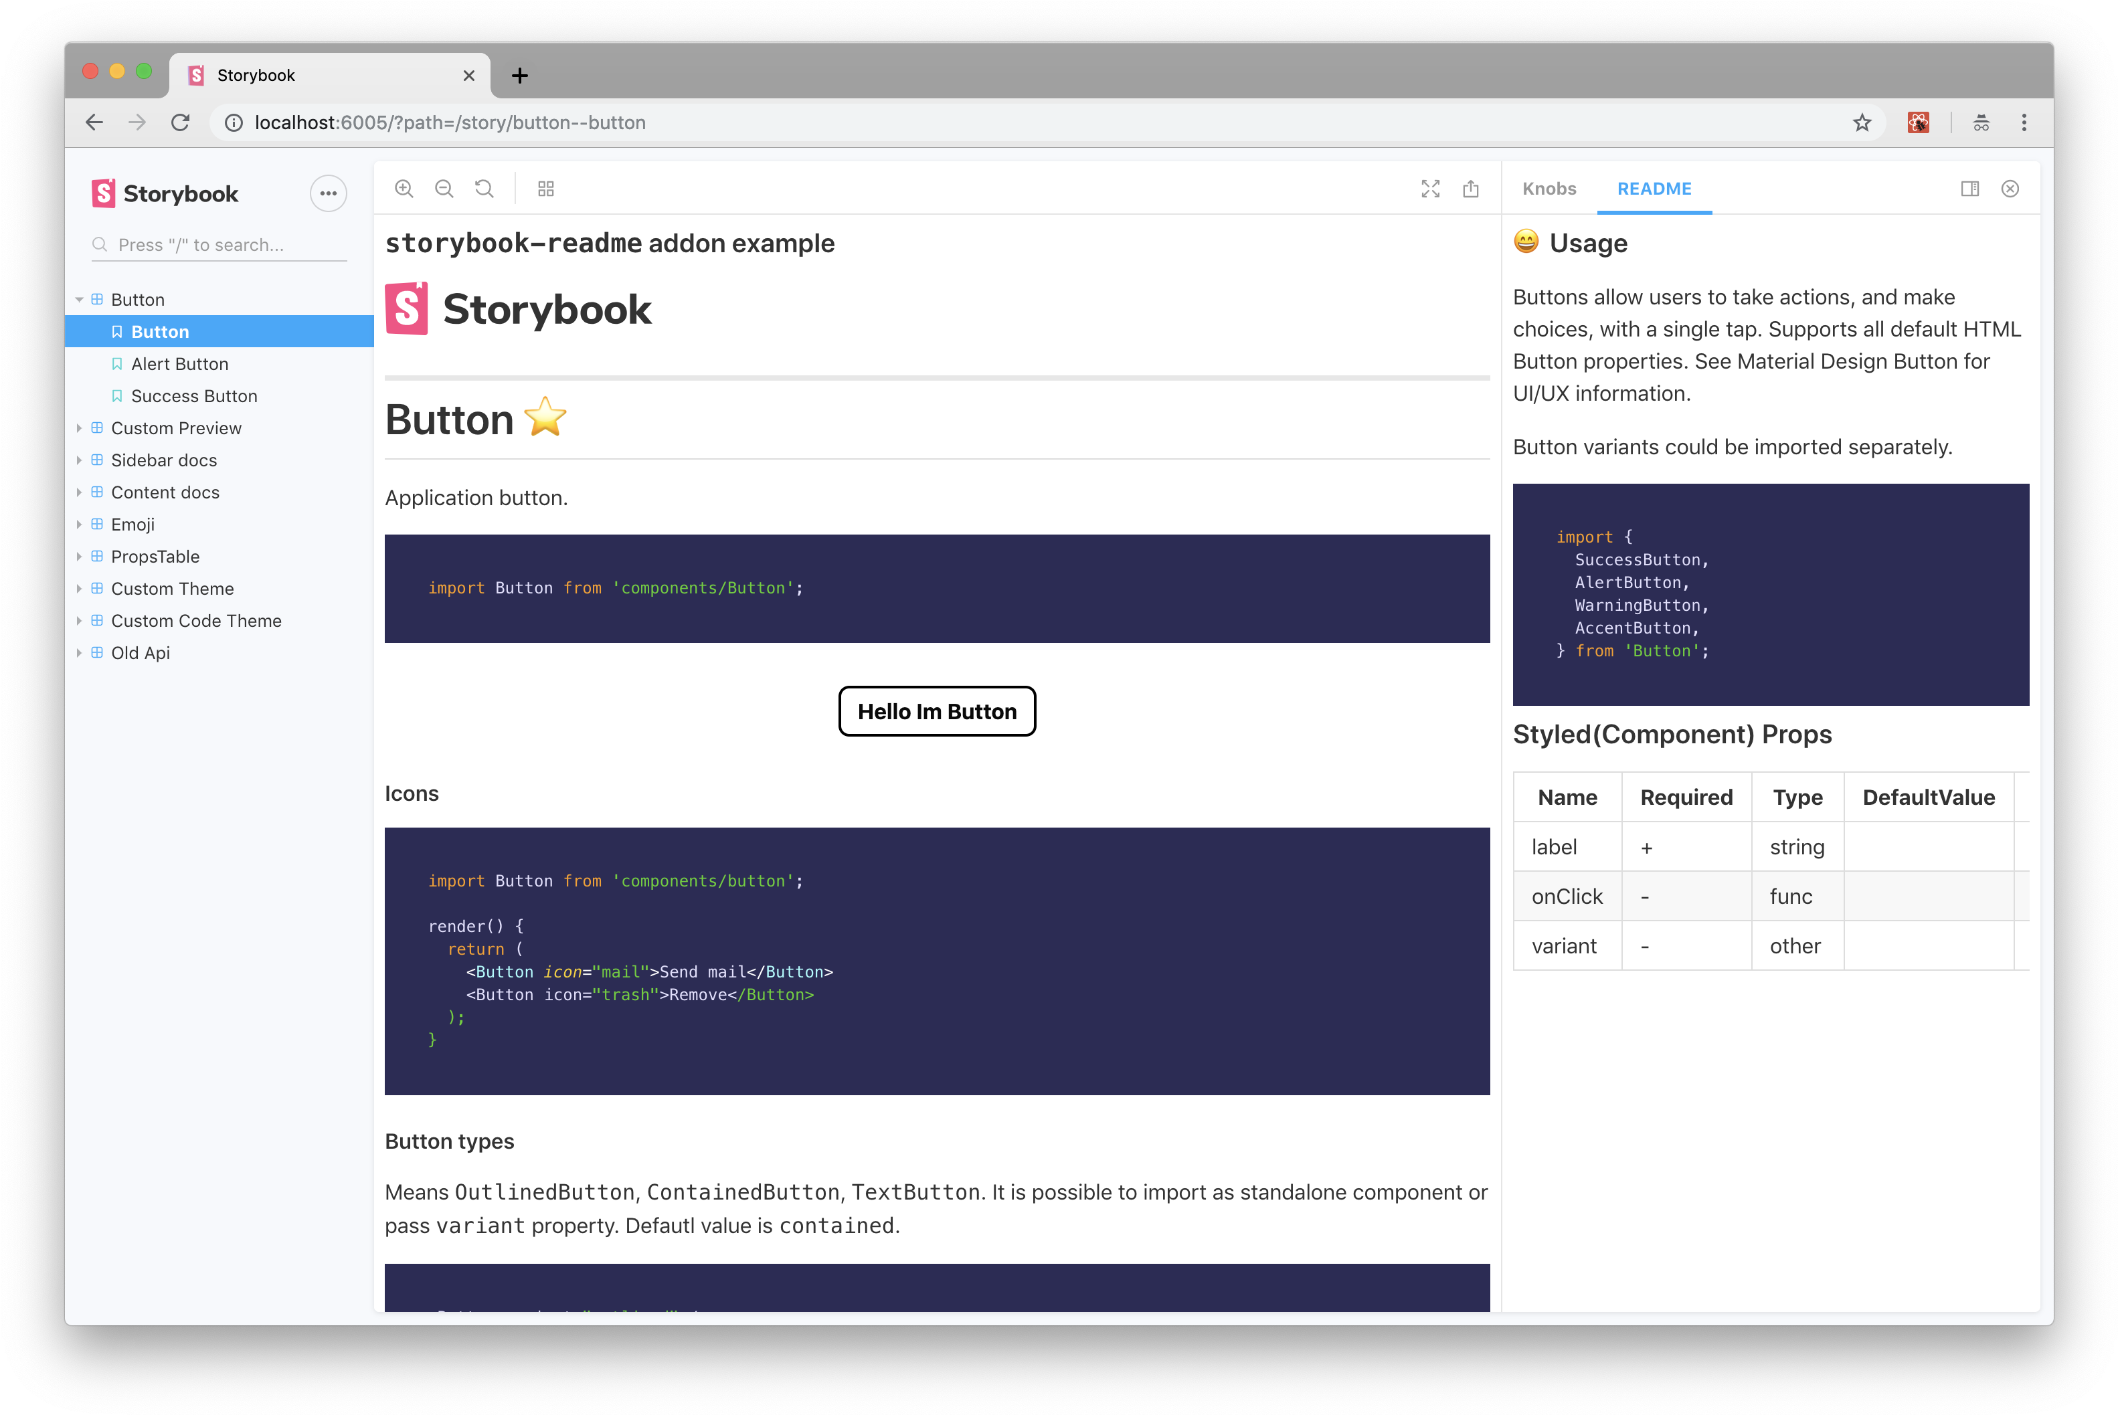
Task: Click the Hello Im Button button
Action: point(937,712)
